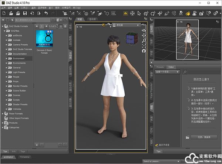Expand the Poser Formats tree node
This screenshot has height=164, width=222.
pyautogui.click(x=3, y=114)
